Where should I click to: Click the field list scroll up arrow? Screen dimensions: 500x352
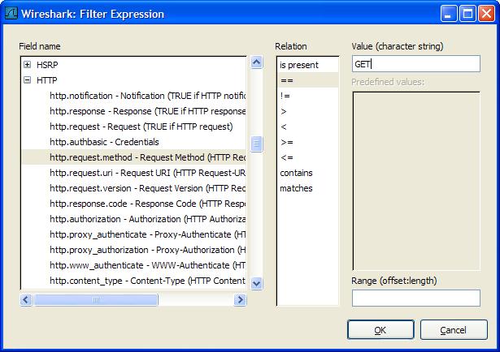coord(257,62)
